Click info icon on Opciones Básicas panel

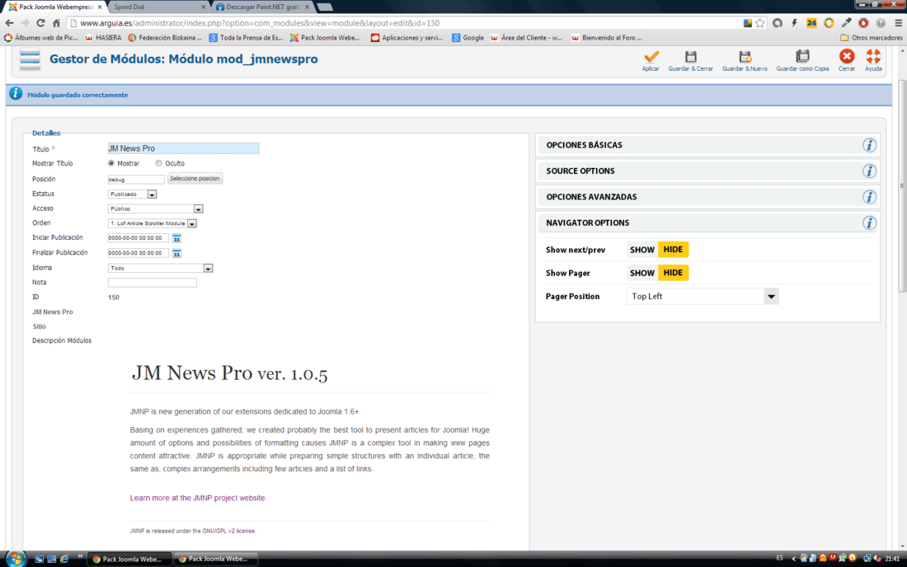point(869,145)
